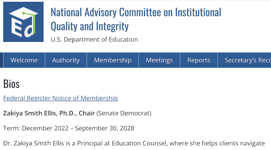
Task: Click the National Advisory Committee site title
Action: click(x=136, y=19)
